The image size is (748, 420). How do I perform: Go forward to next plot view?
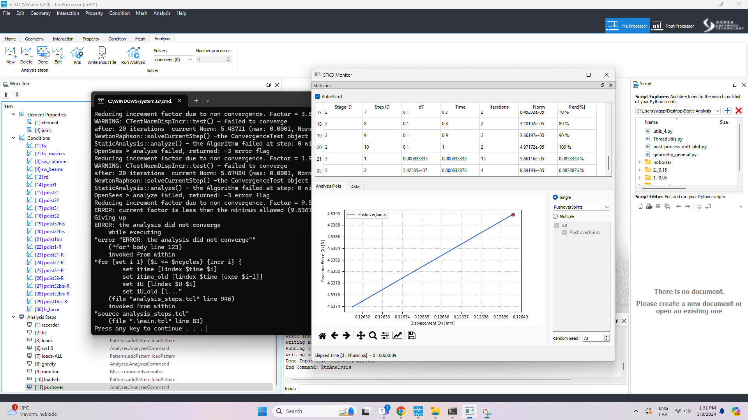pyautogui.click(x=346, y=336)
